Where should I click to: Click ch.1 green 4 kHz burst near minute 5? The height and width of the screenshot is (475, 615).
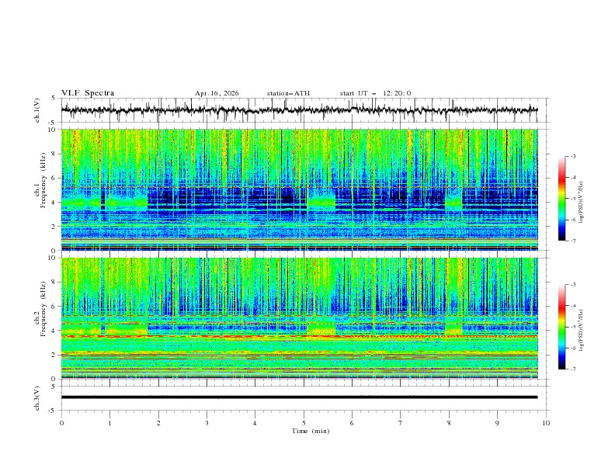[x=321, y=201]
